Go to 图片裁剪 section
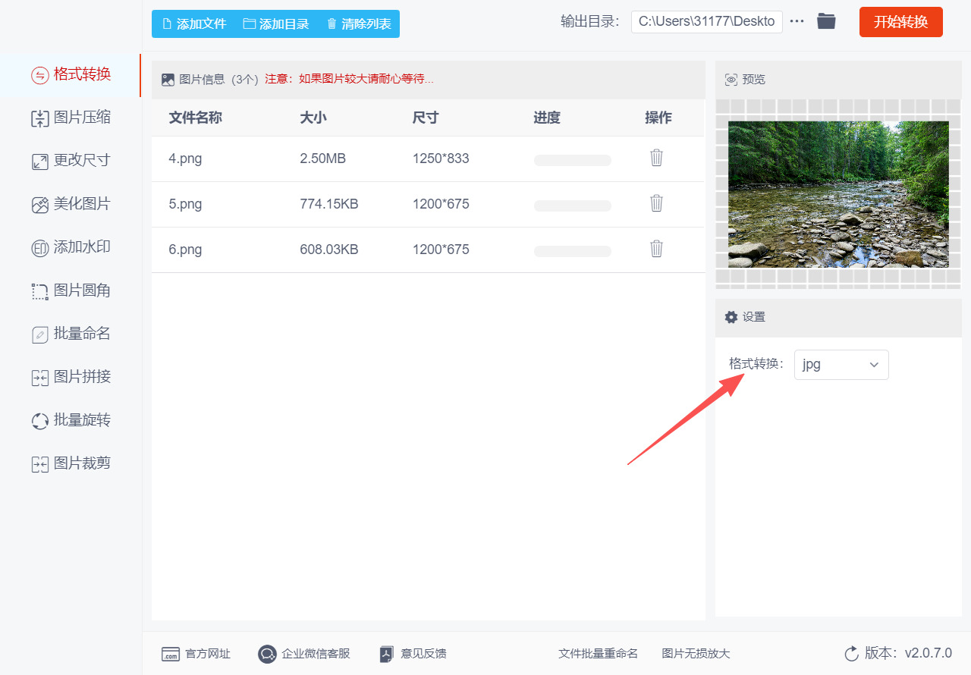Image resolution: width=971 pixels, height=675 pixels. pyautogui.click(x=71, y=463)
